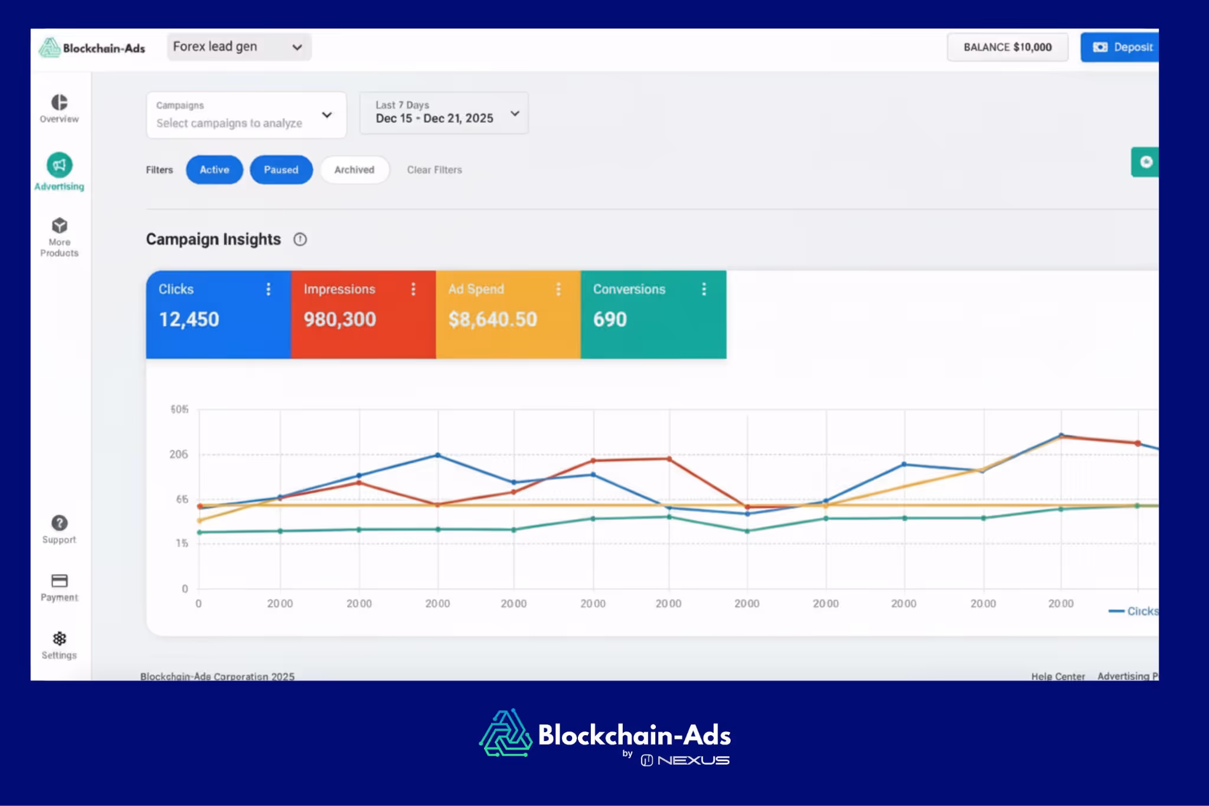This screenshot has width=1209, height=806.
Task: Expand the Forex lead gen account dropdown
Action: tap(238, 47)
